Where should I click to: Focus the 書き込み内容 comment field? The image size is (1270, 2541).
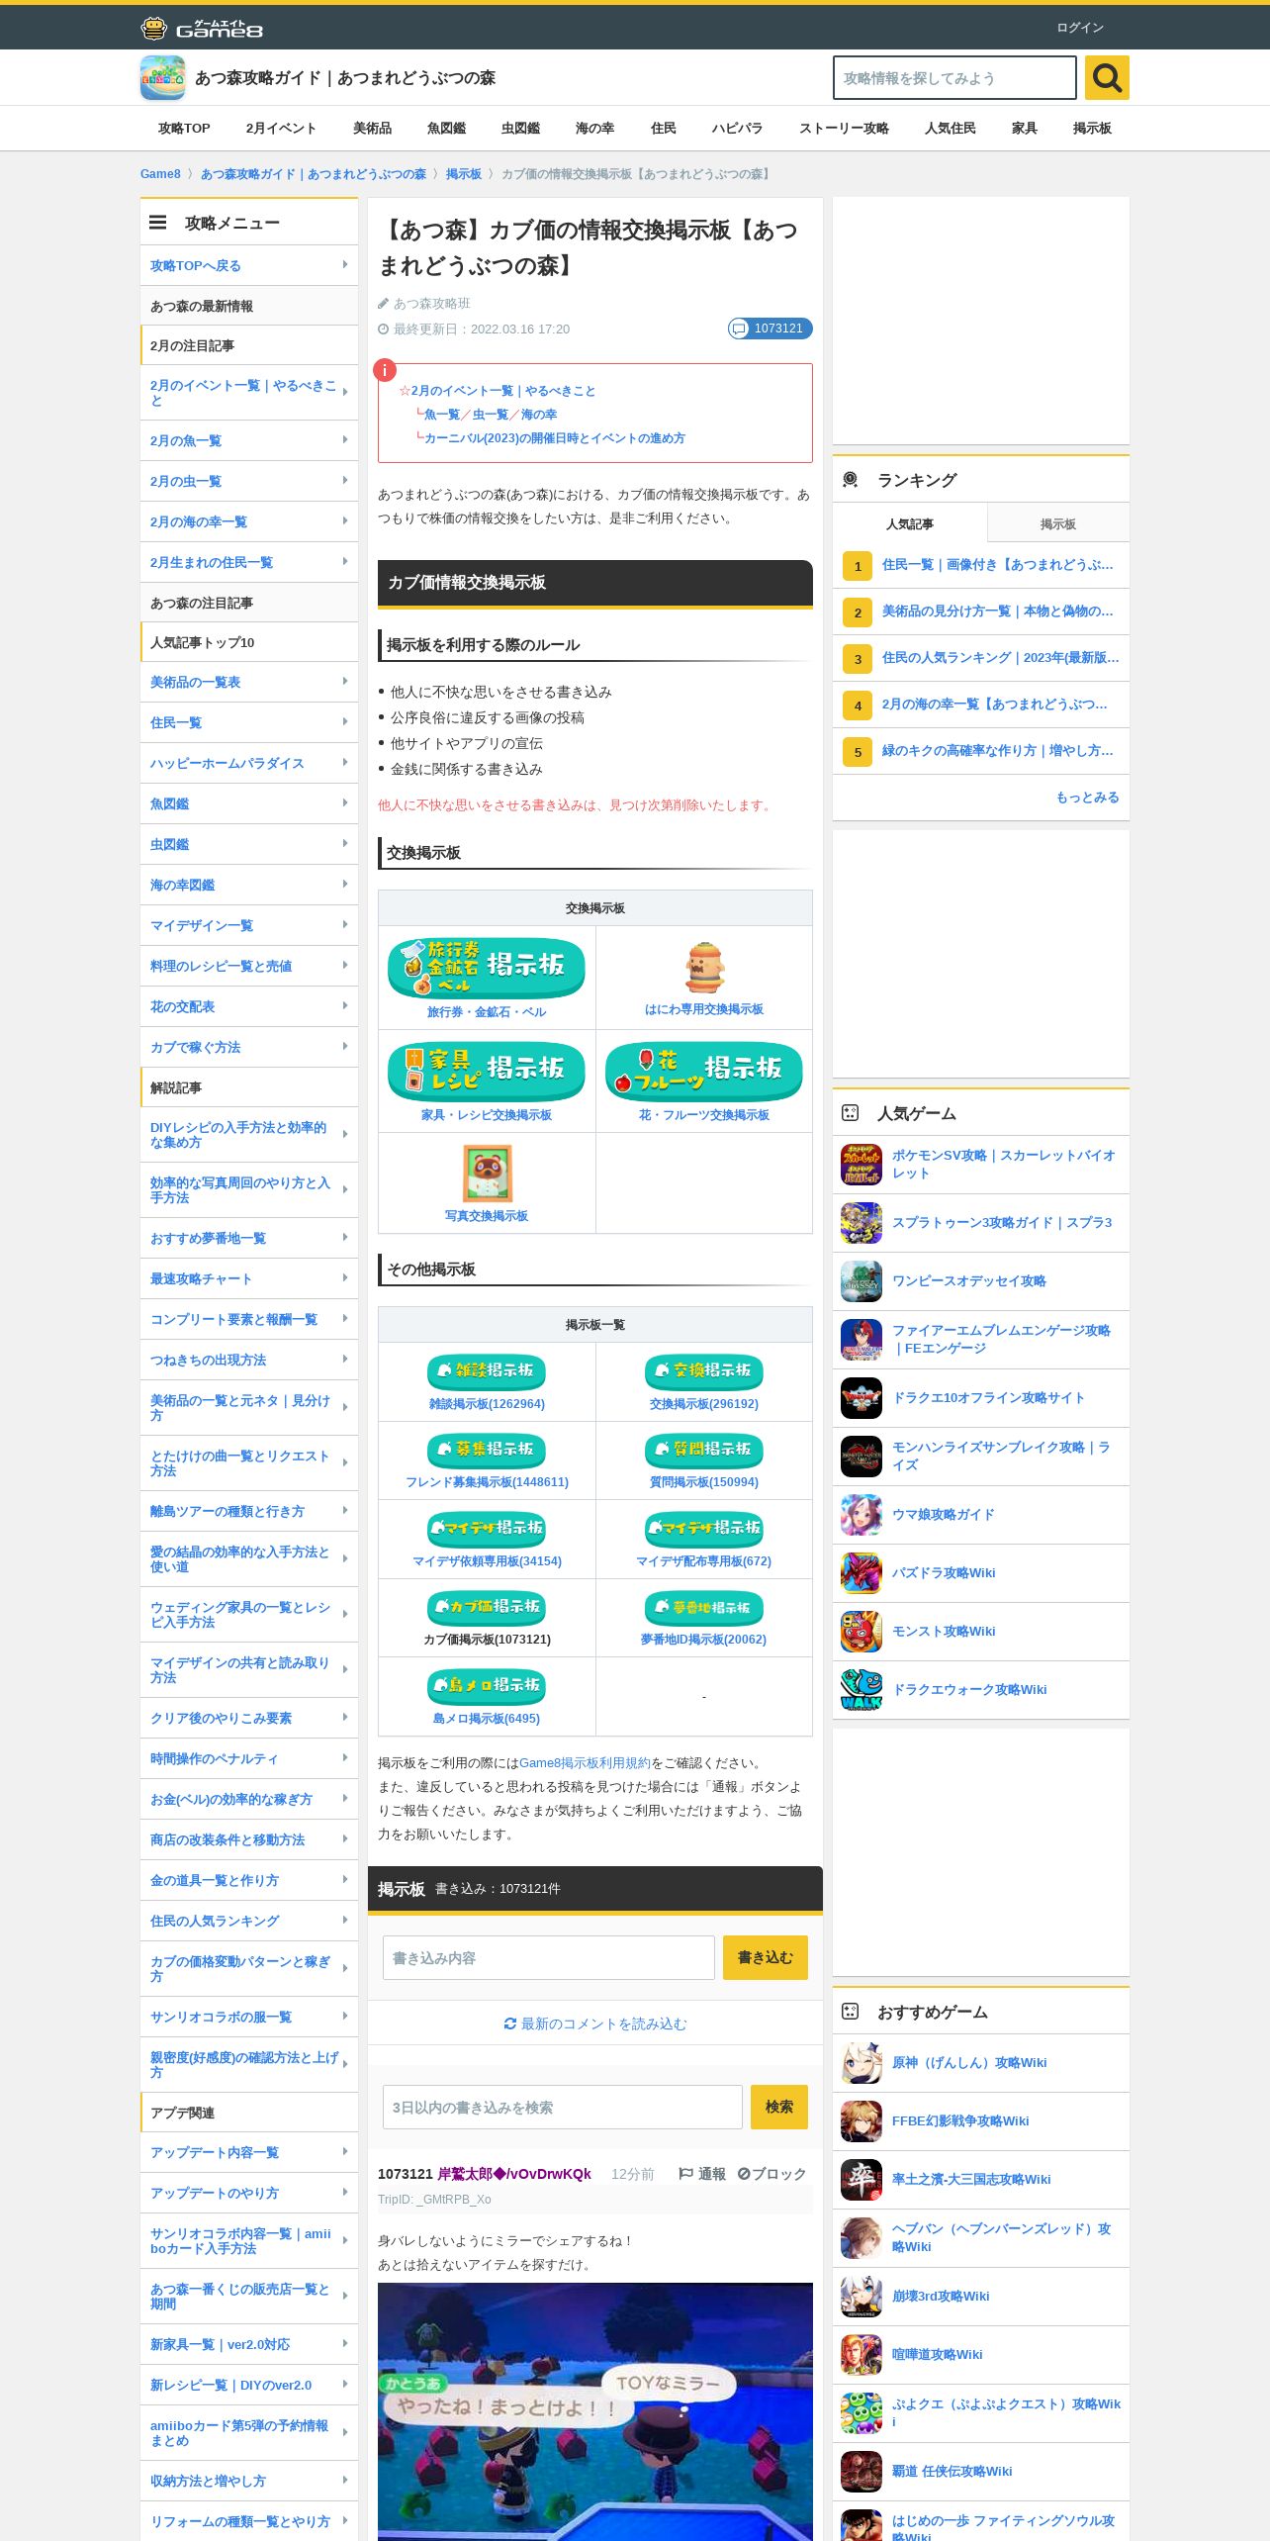click(x=549, y=1958)
